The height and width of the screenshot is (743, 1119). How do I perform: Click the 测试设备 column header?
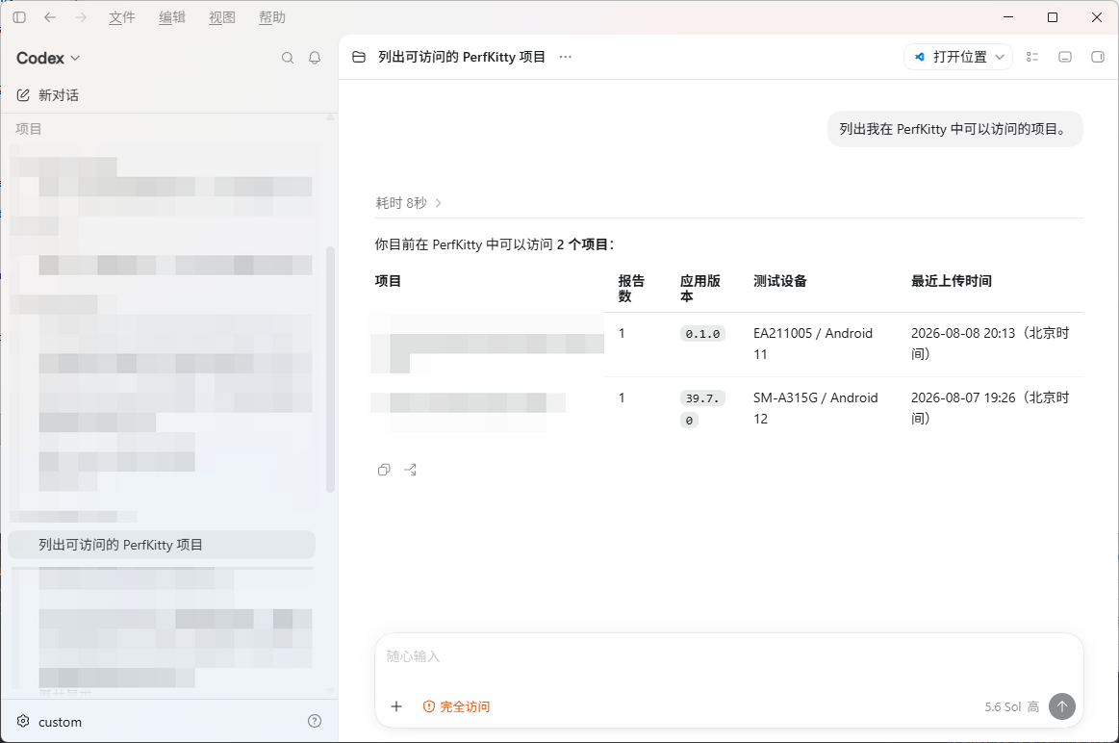(780, 280)
